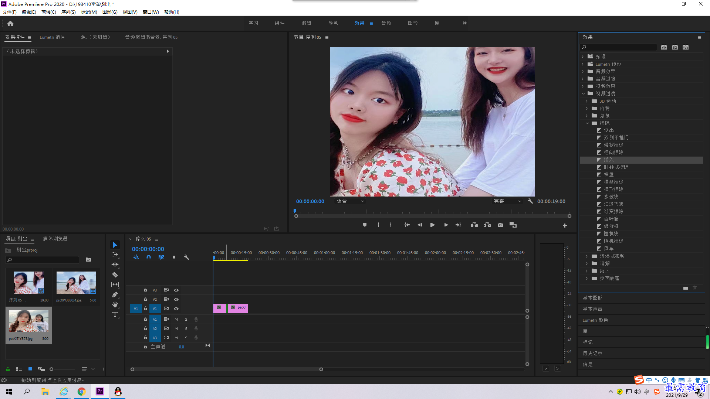
Task: Open the Lumetri 范围 tab
Action: click(x=53, y=37)
